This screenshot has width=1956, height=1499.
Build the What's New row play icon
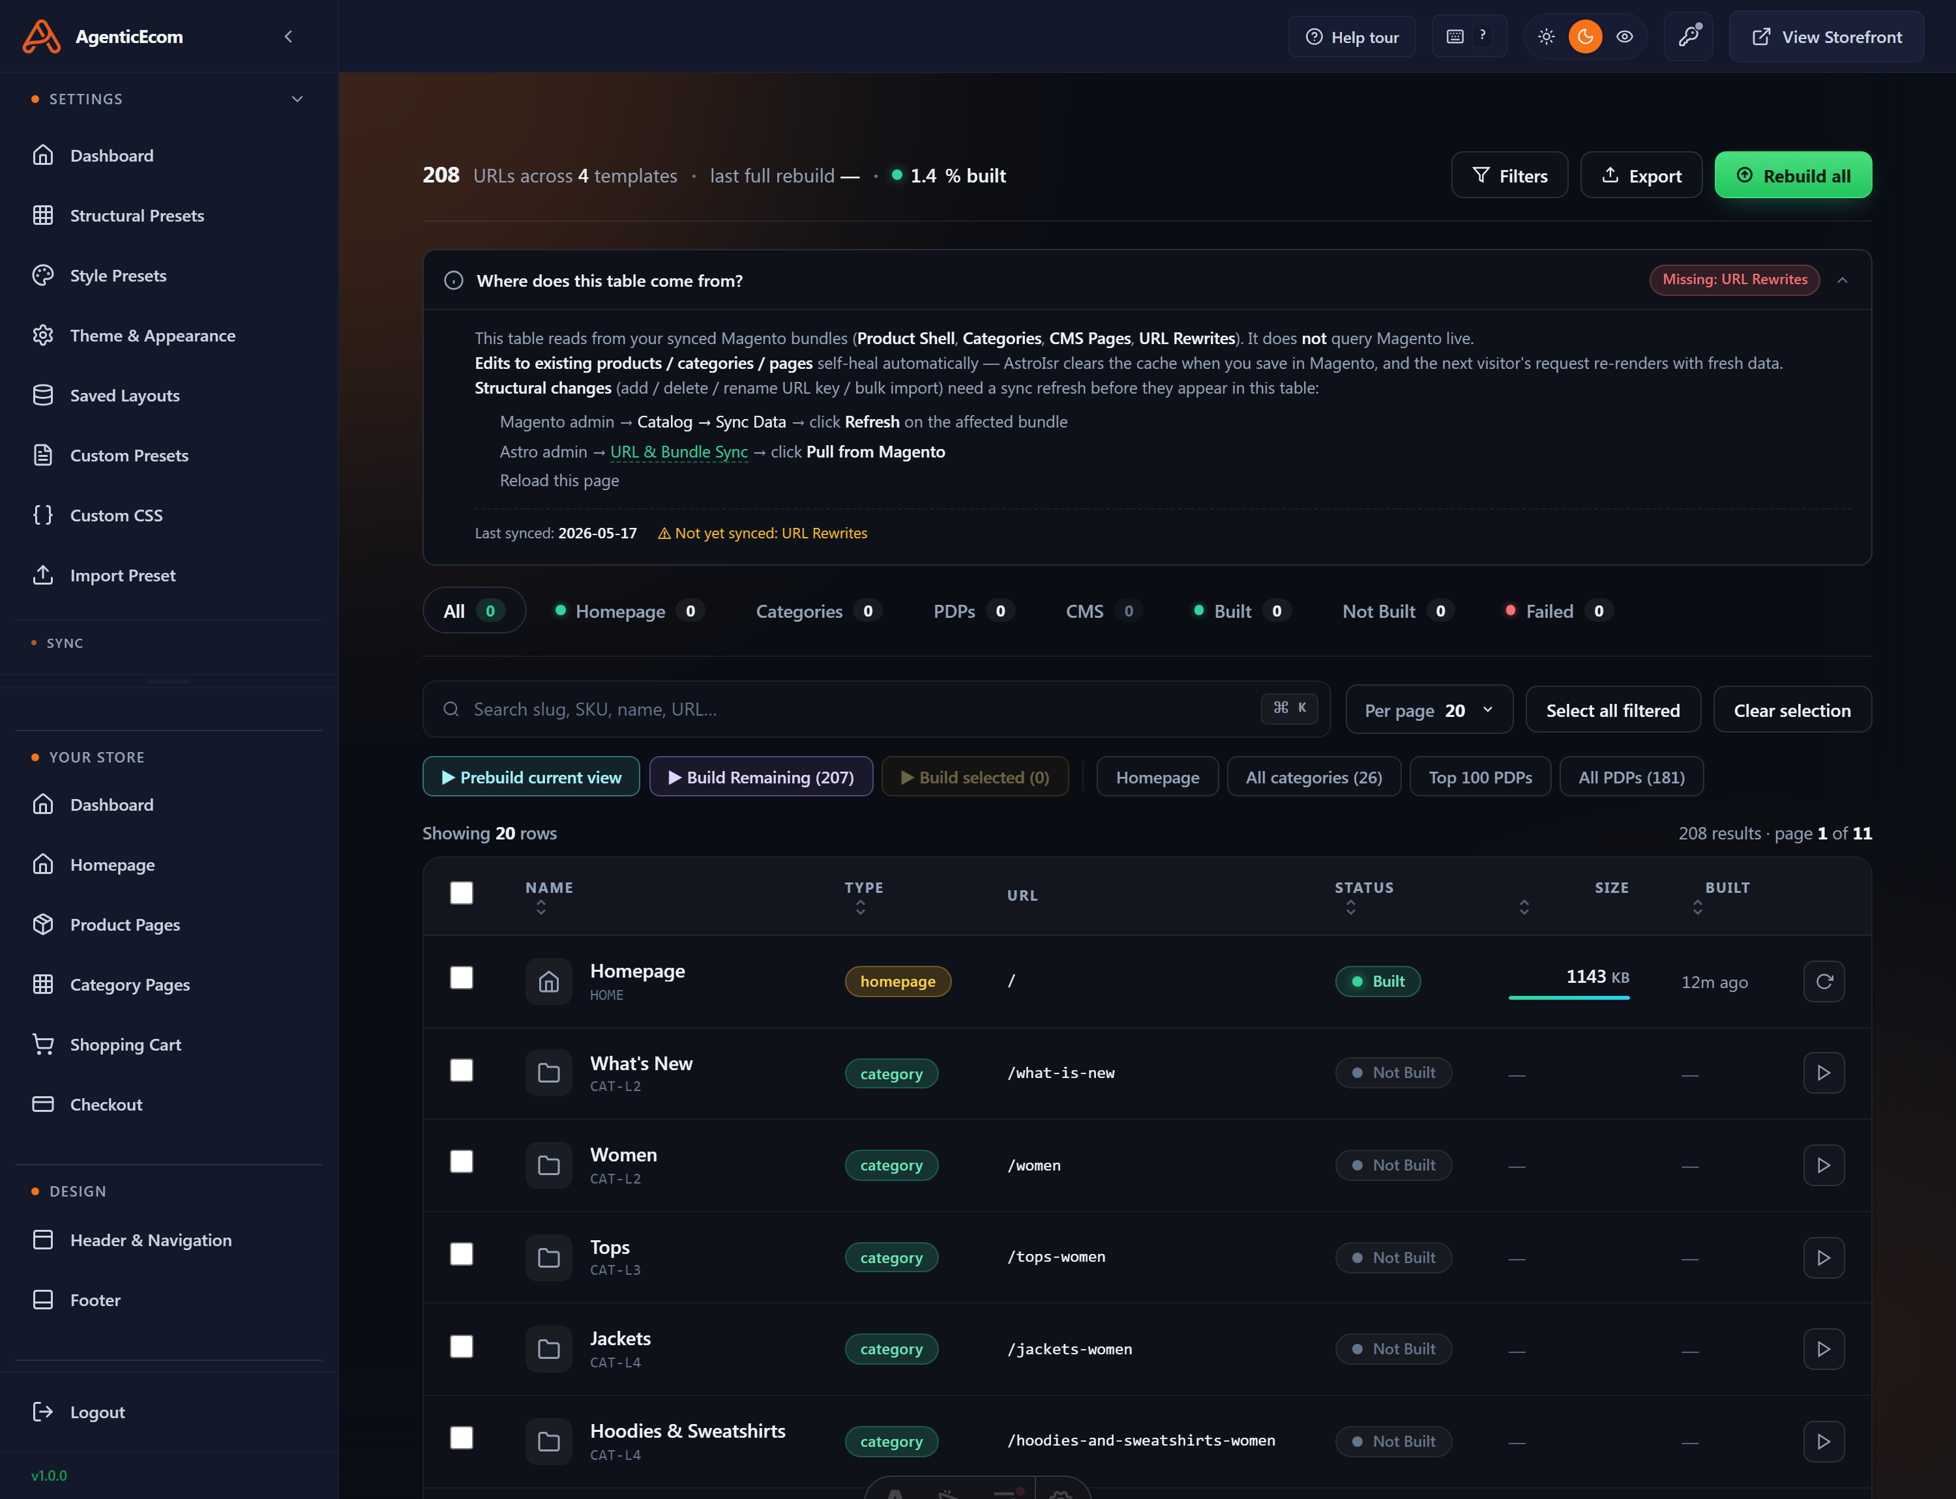click(1824, 1073)
